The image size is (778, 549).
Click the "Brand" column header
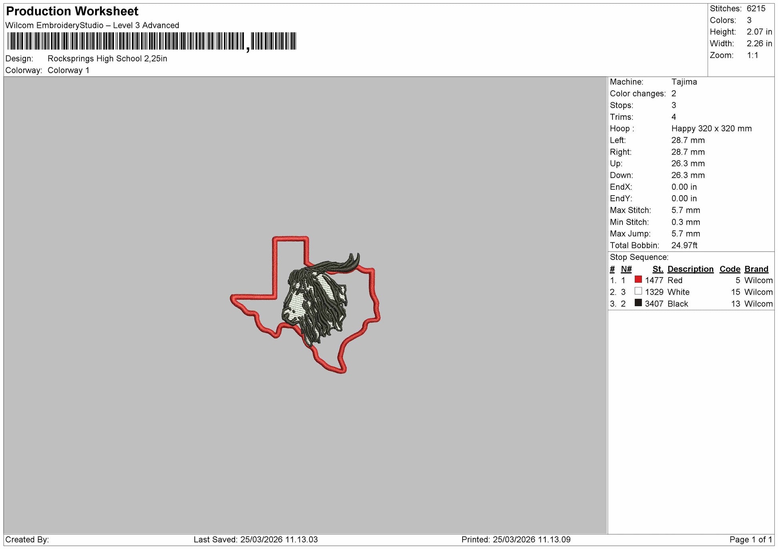[756, 269]
